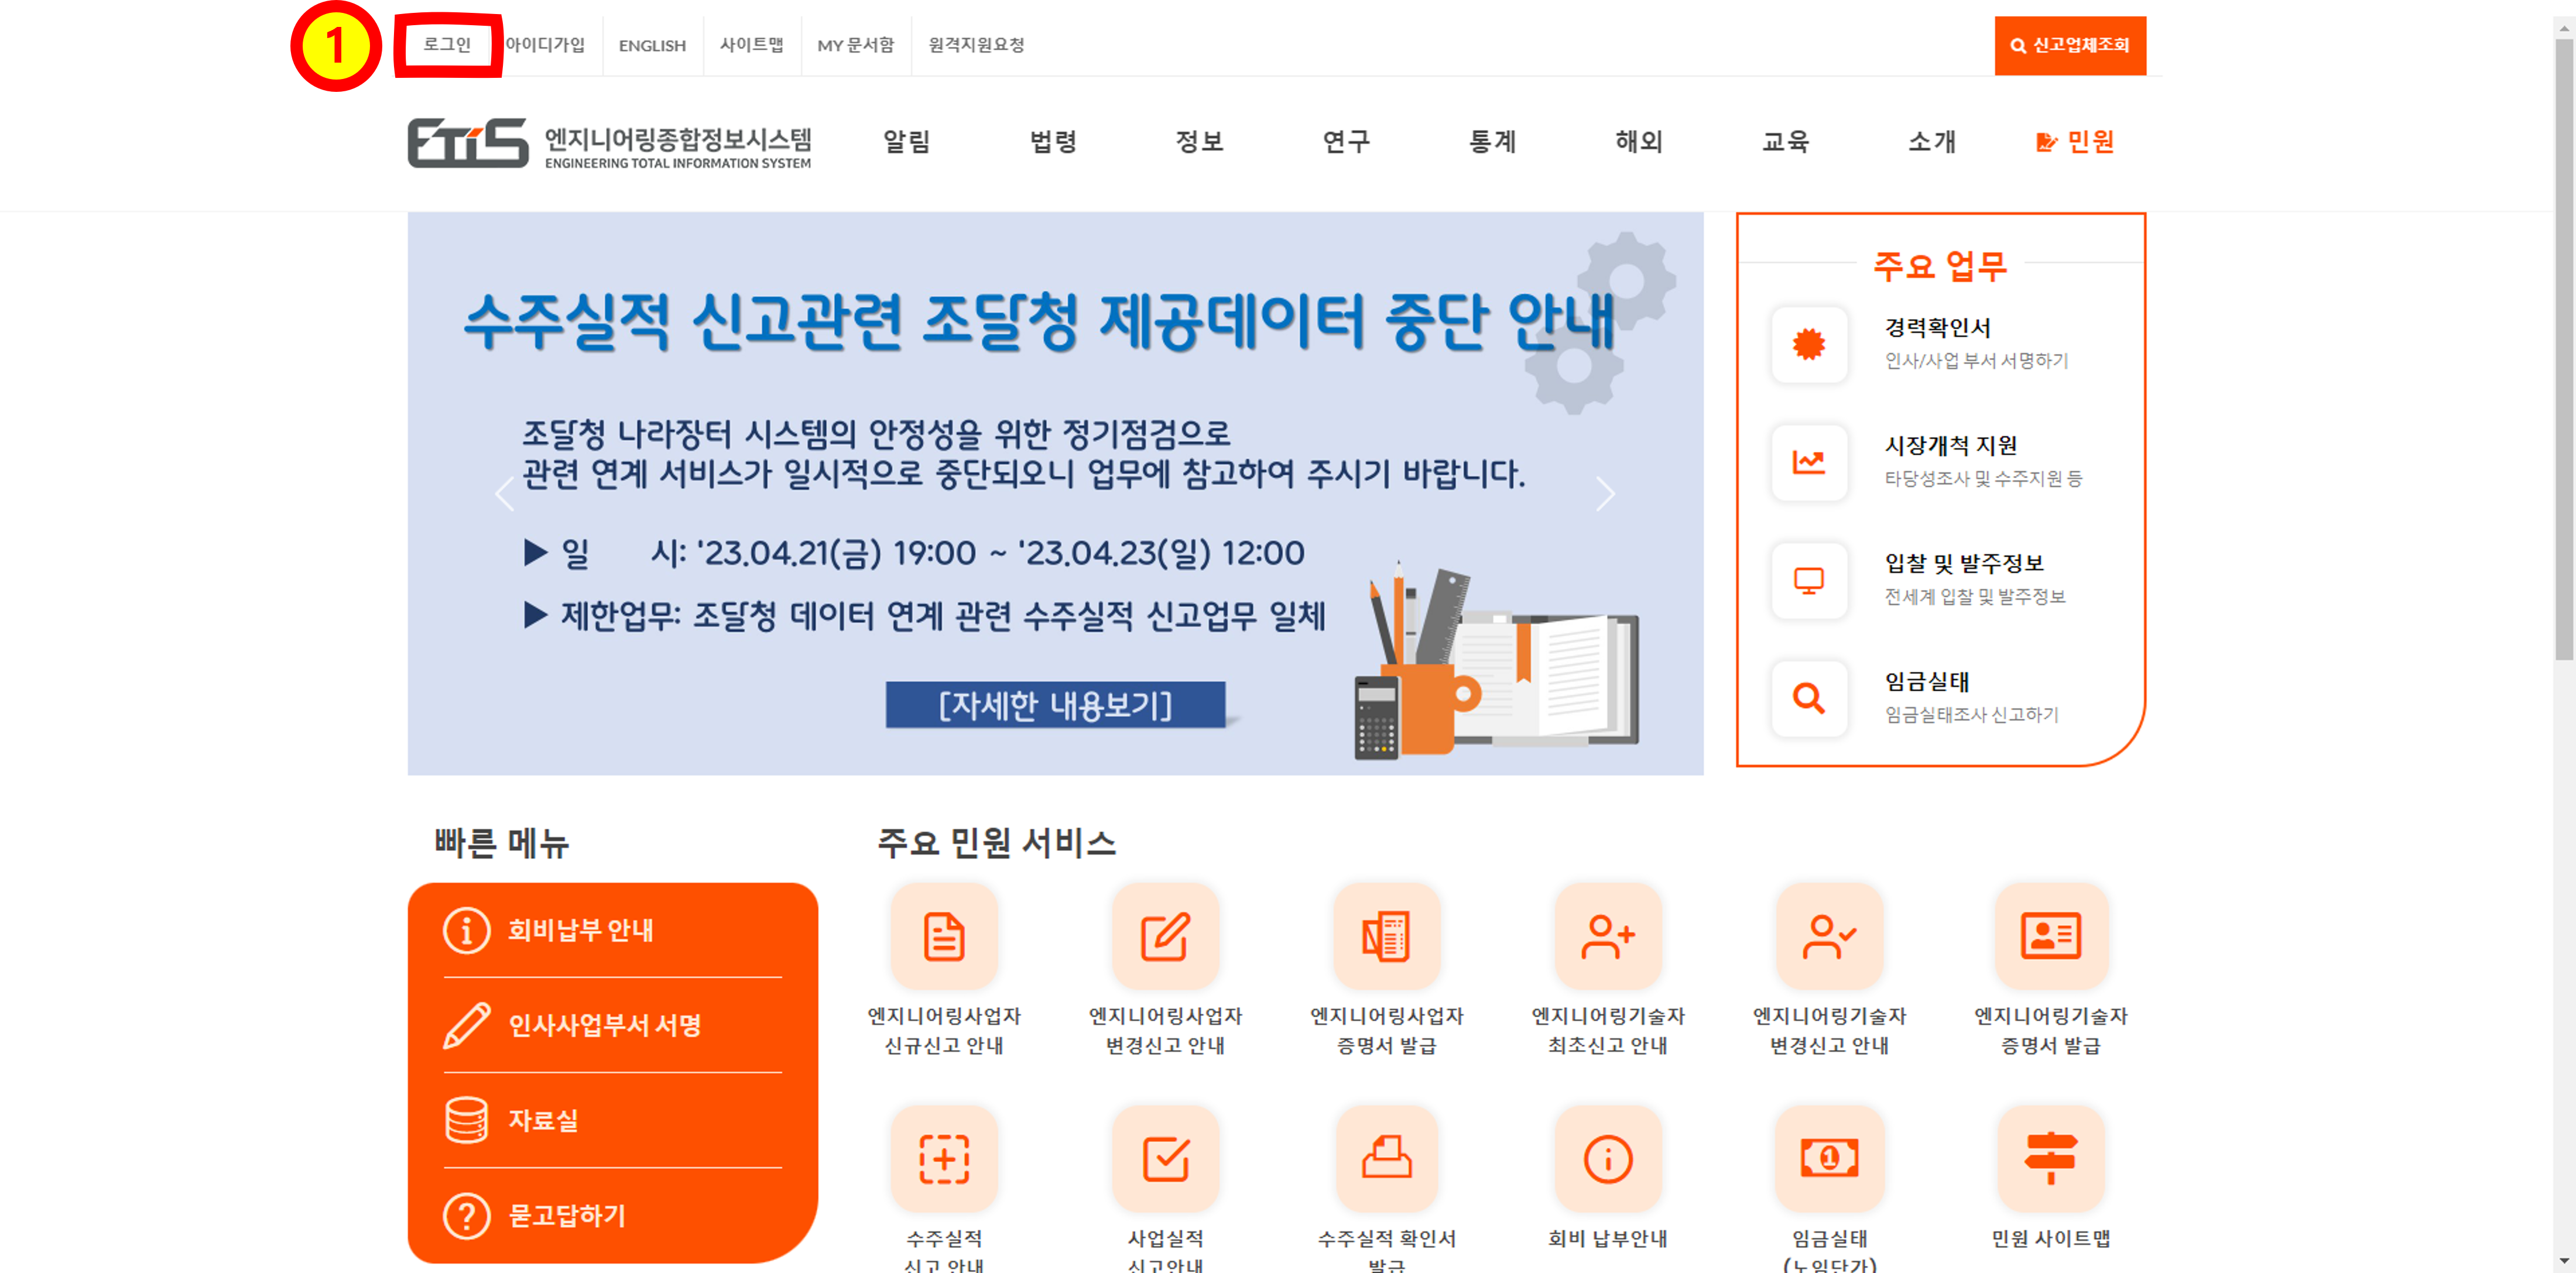
Task: Click the 신고업체조회 search button
Action: coord(2069,45)
